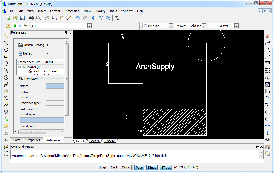Select the Mirror modify tool

click(x=268, y=50)
